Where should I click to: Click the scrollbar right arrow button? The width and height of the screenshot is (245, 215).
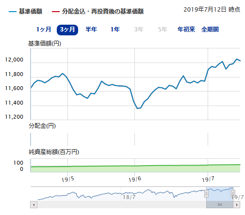point(237,205)
